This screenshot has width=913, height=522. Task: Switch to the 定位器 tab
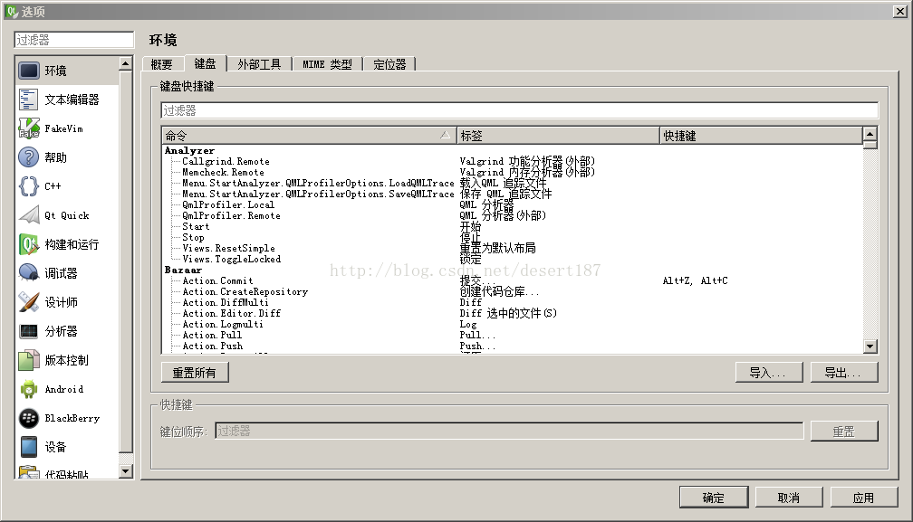(389, 64)
